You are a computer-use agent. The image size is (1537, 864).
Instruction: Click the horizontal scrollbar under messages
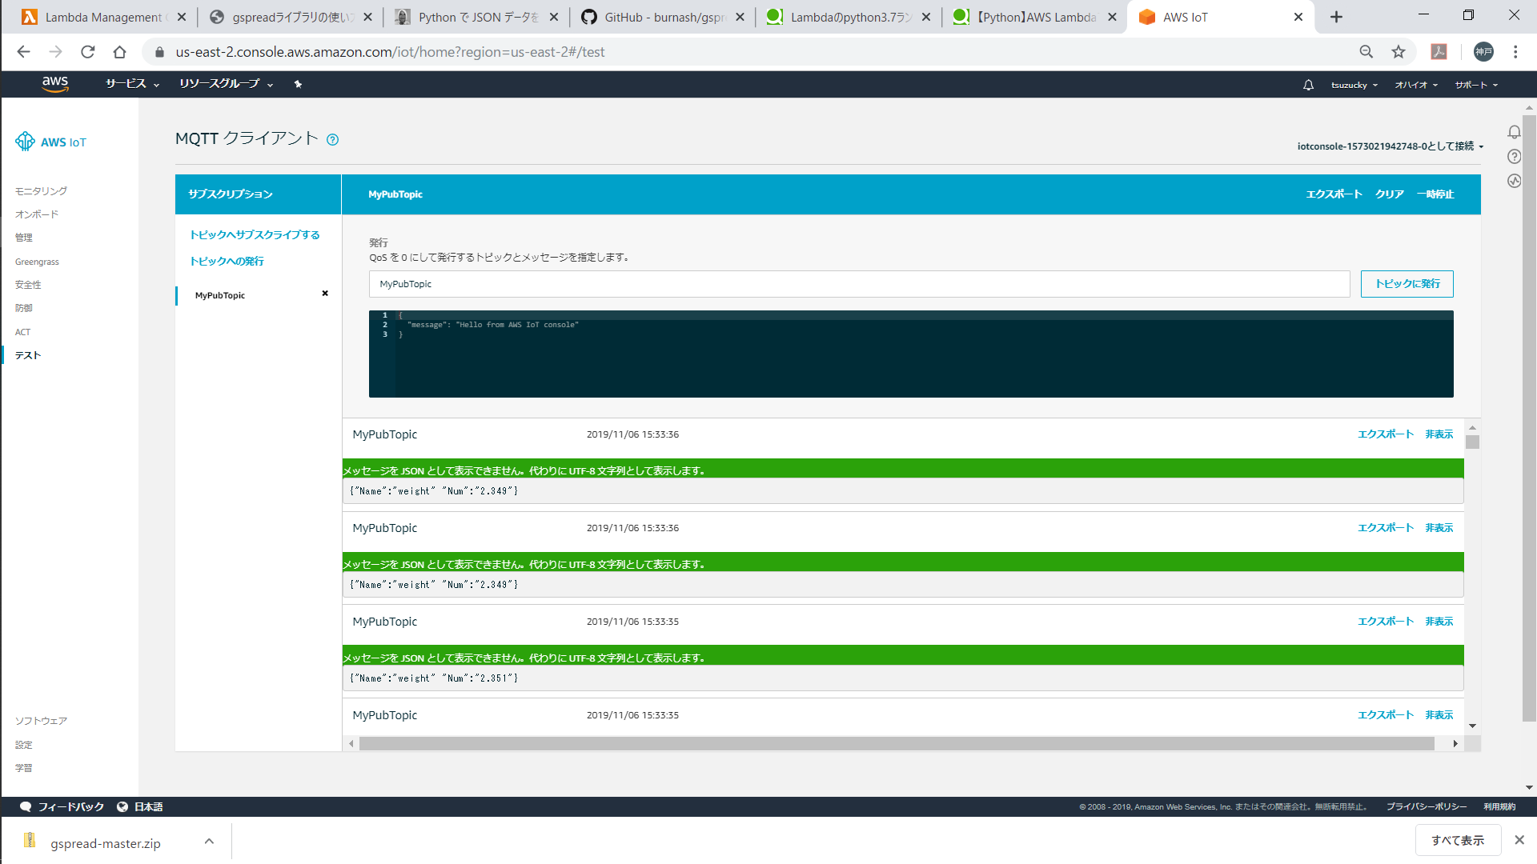(897, 744)
